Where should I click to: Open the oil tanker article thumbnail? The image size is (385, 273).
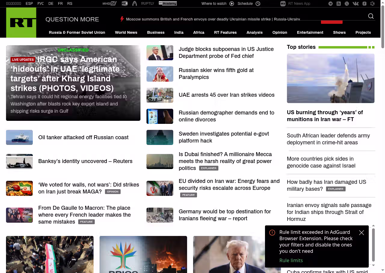(x=19, y=137)
